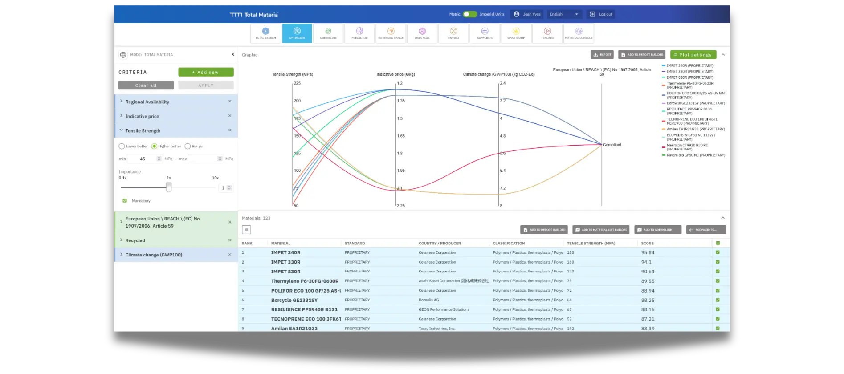Screen dimensions: 844x374
Task: Open the RESILIENCE PP5940R B131 material
Action: [x=304, y=309]
